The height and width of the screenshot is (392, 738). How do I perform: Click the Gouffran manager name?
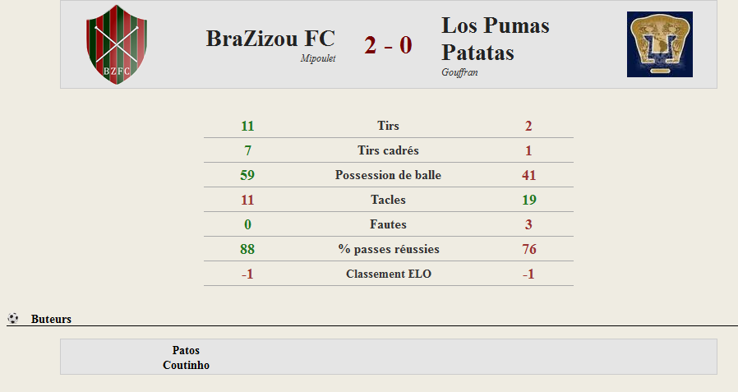pos(459,72)
